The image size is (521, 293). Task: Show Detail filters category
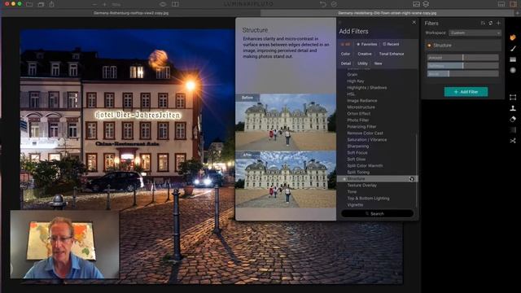(345, 63)
